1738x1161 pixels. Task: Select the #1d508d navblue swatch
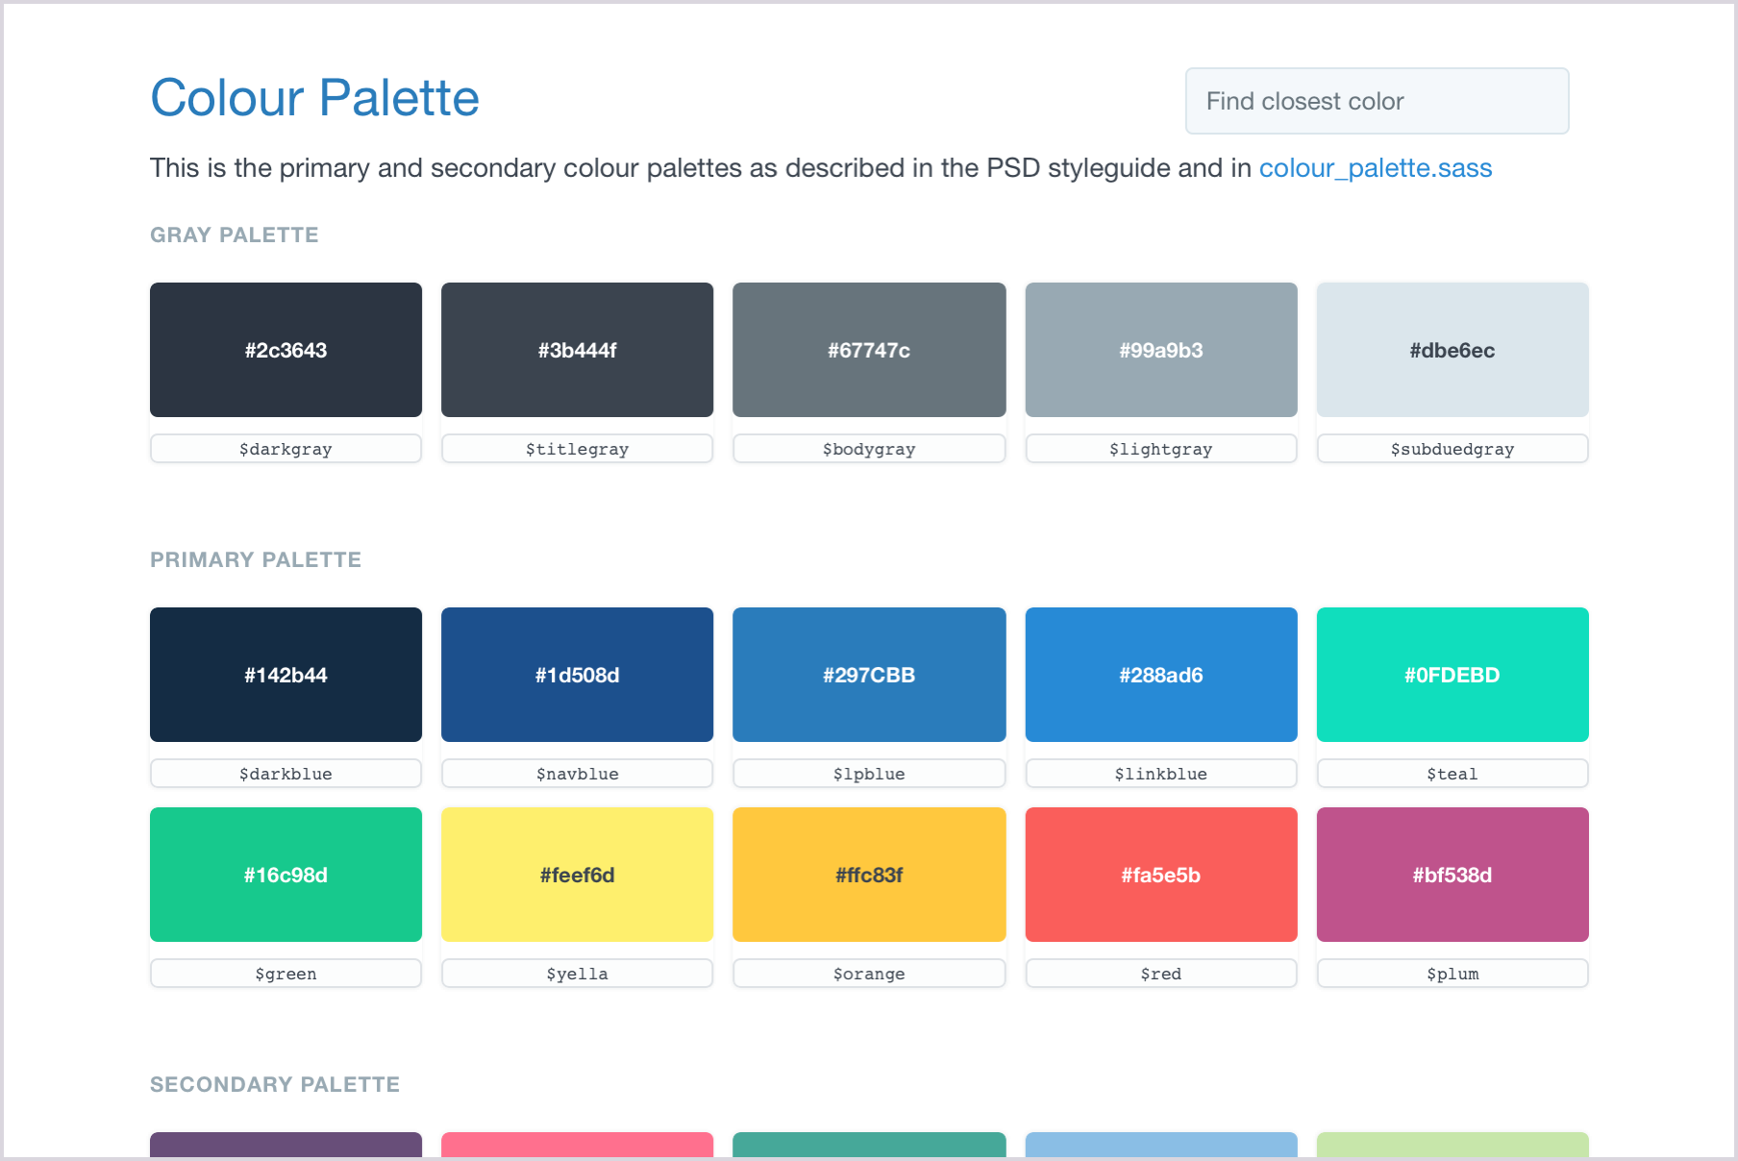tap(577, 675)
